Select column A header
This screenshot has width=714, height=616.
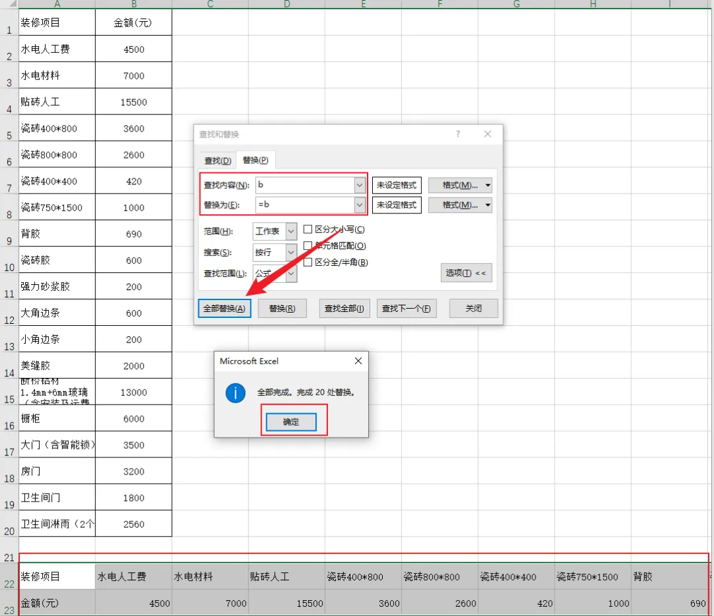57,4
